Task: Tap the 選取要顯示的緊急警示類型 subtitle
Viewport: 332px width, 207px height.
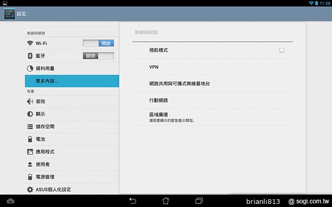Action: (x=172, y=121)
